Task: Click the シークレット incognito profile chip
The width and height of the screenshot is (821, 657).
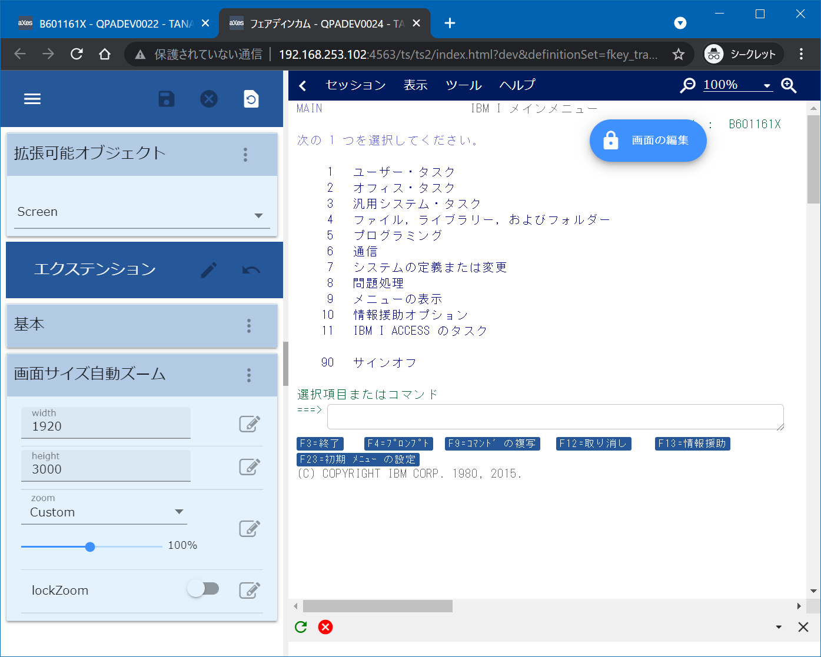Action: pyautogui.click(x=743, y=55)
